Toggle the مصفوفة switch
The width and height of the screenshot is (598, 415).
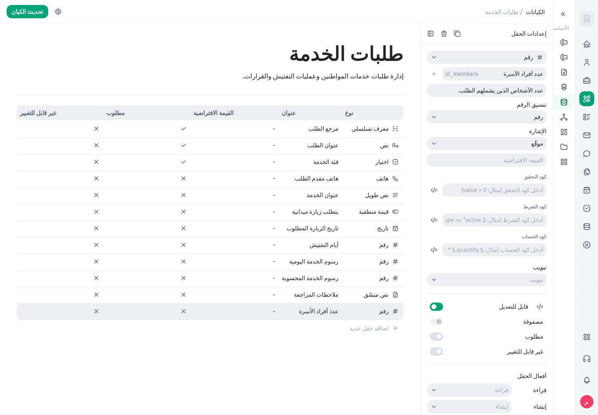(x=436, y=322)
